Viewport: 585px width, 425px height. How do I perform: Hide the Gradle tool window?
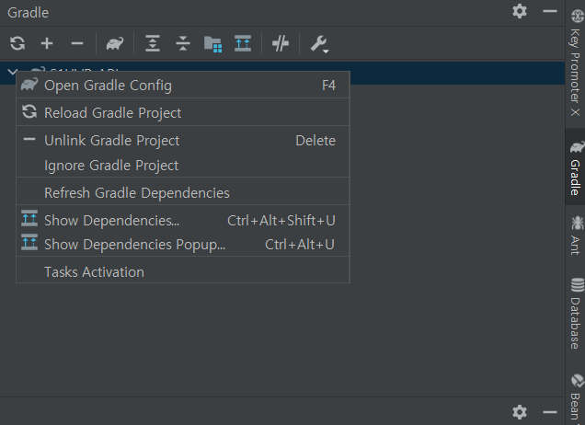click(x=550, y=12)
